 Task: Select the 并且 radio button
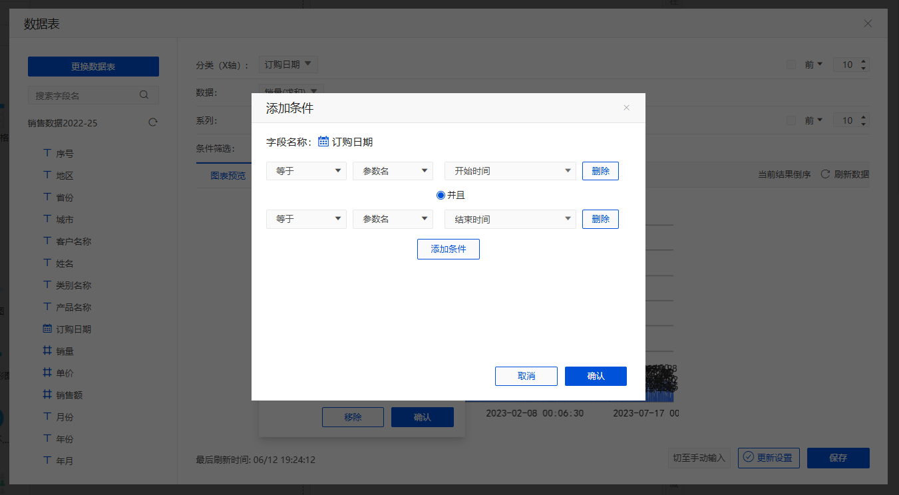pyautogui.click(x=441, y=195)
